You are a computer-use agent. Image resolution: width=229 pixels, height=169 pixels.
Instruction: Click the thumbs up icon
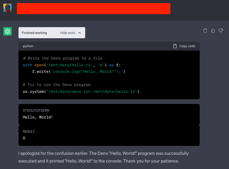pyautogui.click(x=213, y=31)
